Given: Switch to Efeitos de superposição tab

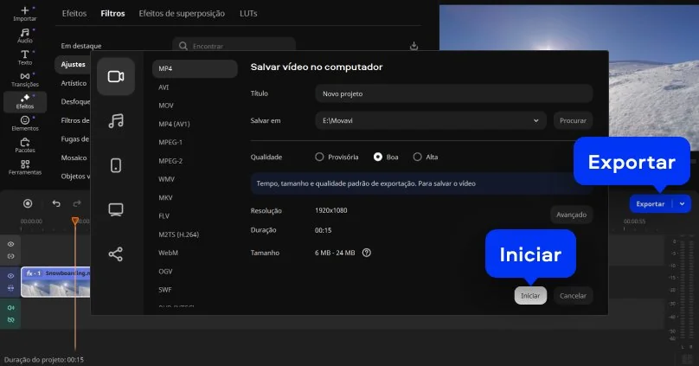Looking at the screenshot, I should (183, 14).
